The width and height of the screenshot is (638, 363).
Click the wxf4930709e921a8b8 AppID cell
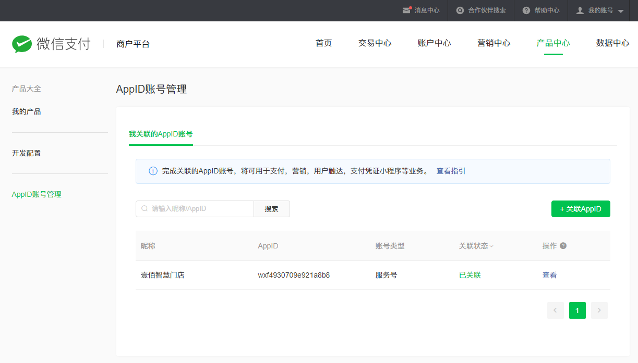(x=294, y=275)
